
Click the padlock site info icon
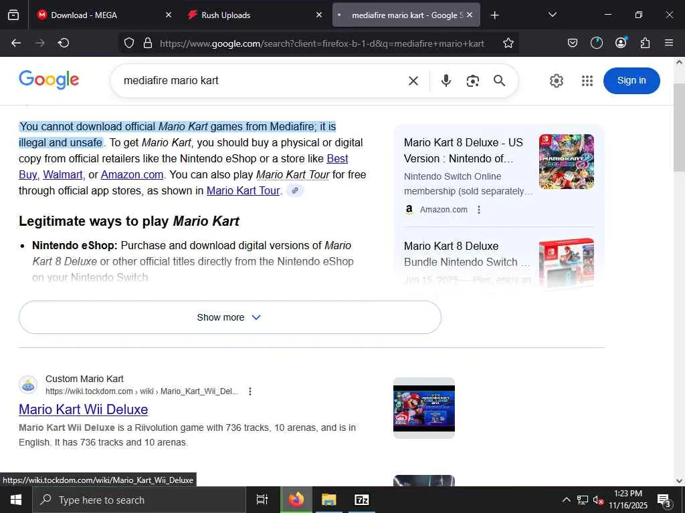click(148, 43)
